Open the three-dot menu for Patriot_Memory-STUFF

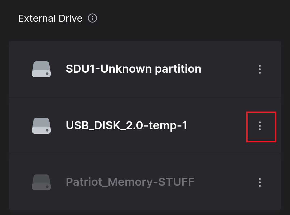tap(260, 182)
